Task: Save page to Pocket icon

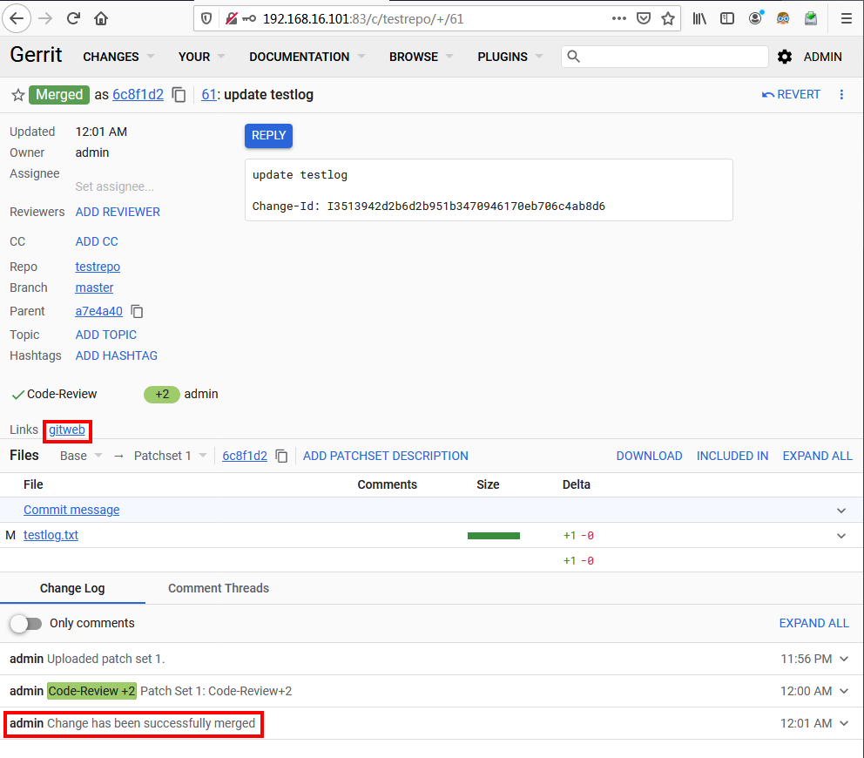Action: 643,19
